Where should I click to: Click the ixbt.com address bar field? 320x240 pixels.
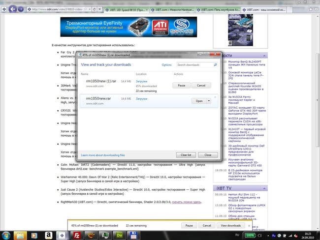(57, 9)
